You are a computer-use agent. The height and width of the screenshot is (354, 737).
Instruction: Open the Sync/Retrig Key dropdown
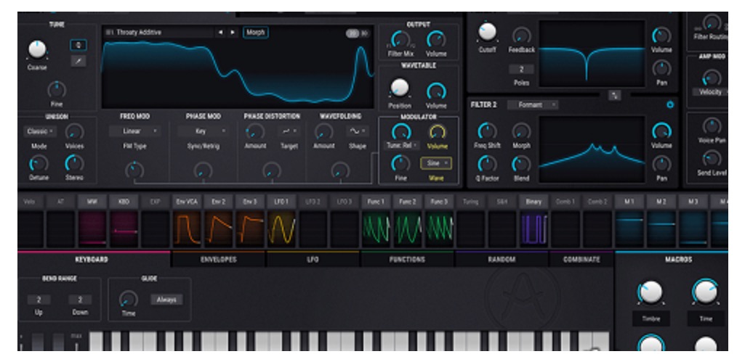click(203, 131)
